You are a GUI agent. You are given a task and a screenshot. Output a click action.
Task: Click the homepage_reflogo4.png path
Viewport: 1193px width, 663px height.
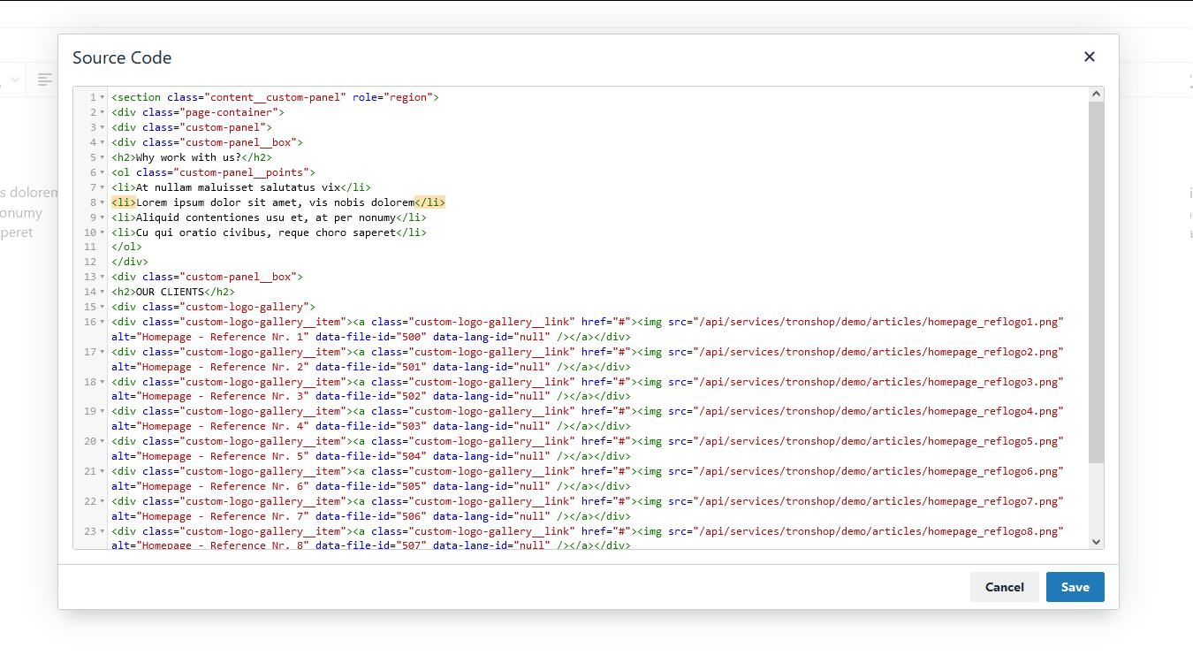(878, 411)
